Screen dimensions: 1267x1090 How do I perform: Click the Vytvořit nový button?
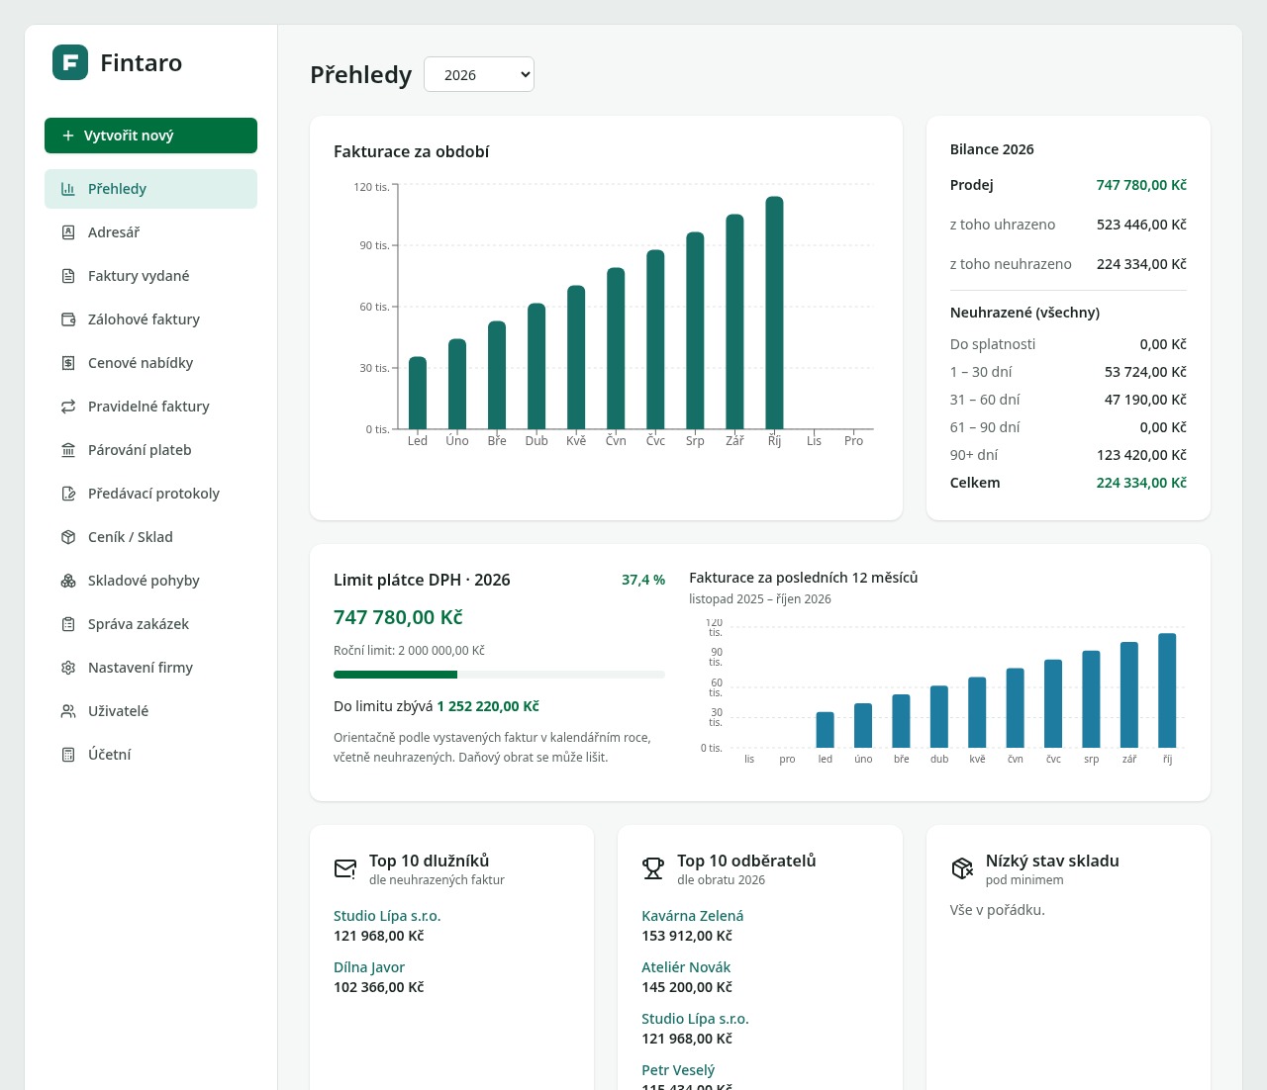tap(150, 136)
